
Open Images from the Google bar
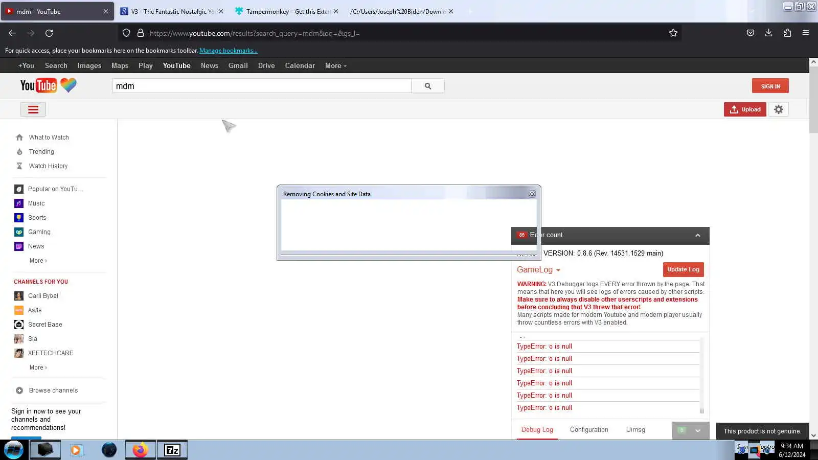(x=89, y=65)
